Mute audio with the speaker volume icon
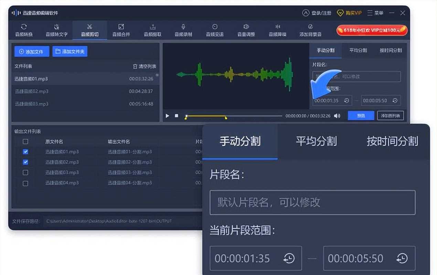The width and height of the screenshot is (437, 275). click(337, 116)
